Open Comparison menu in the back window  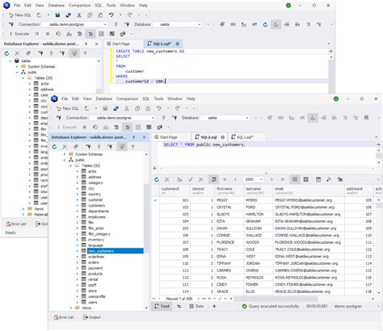point(79,6)
